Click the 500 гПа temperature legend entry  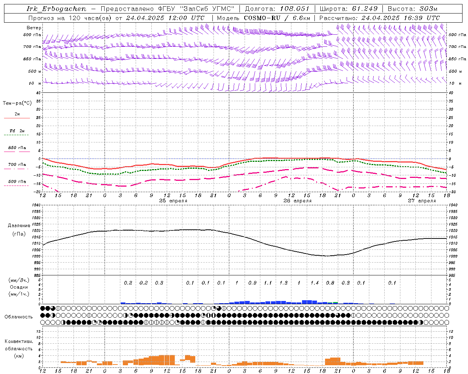pos(17,182)
